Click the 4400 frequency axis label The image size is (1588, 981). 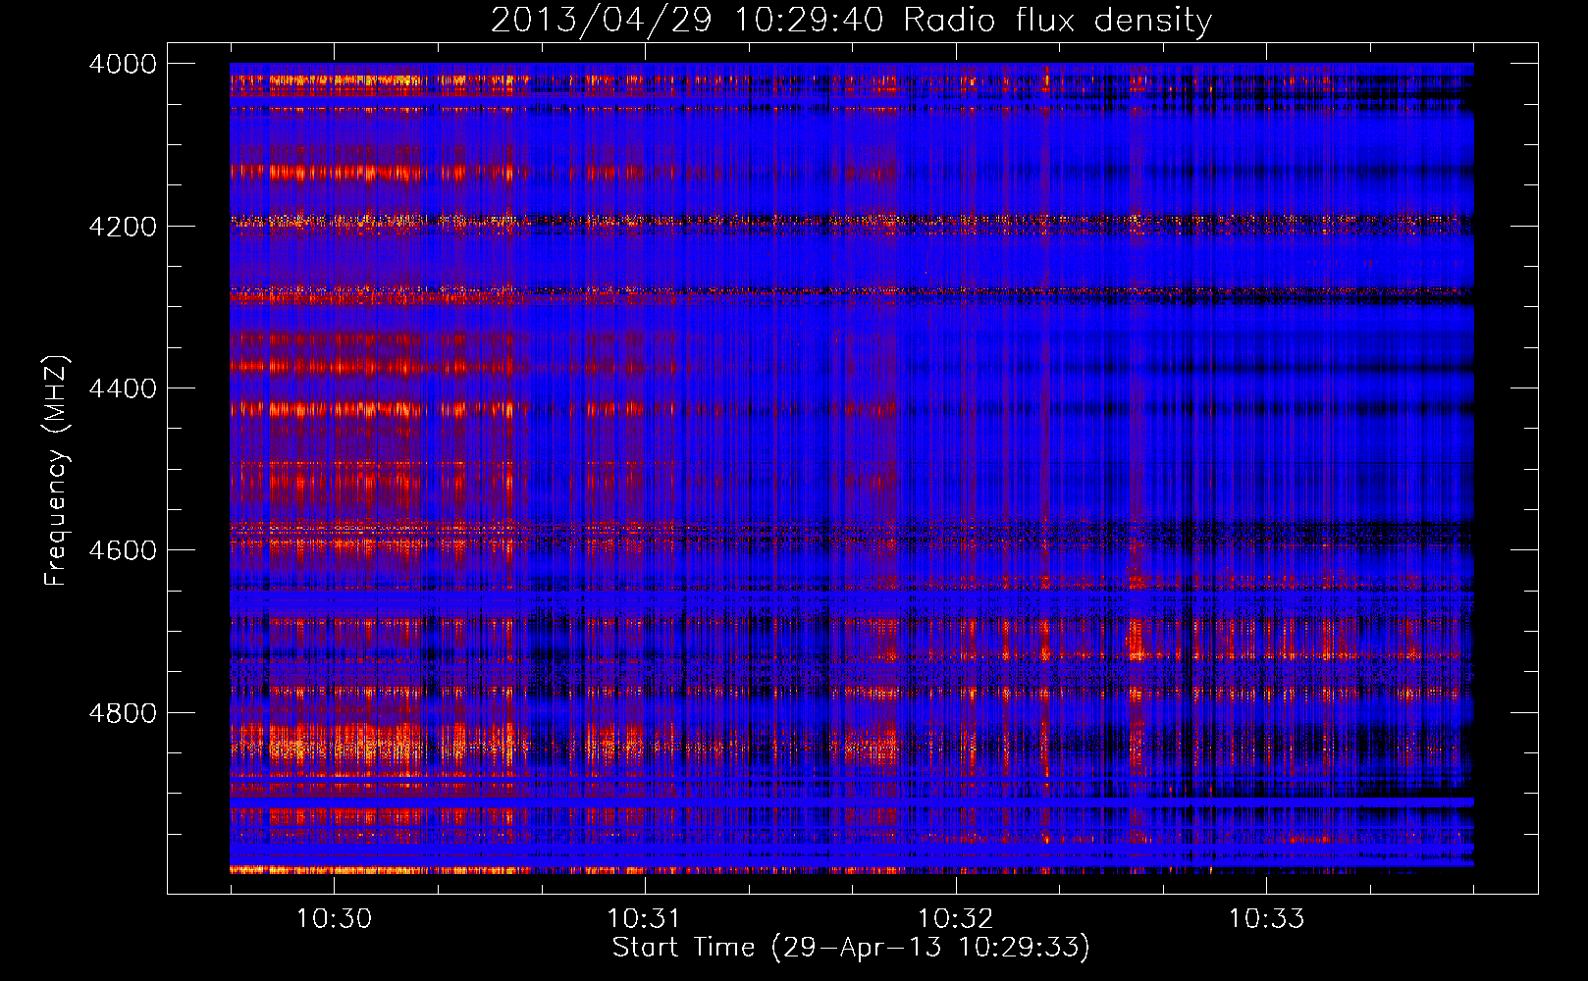tap(123, 388)
